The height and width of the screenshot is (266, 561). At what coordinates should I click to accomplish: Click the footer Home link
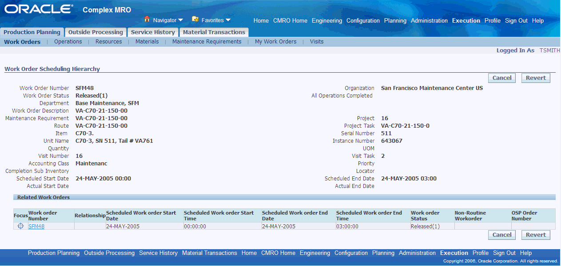coord(249,253)
